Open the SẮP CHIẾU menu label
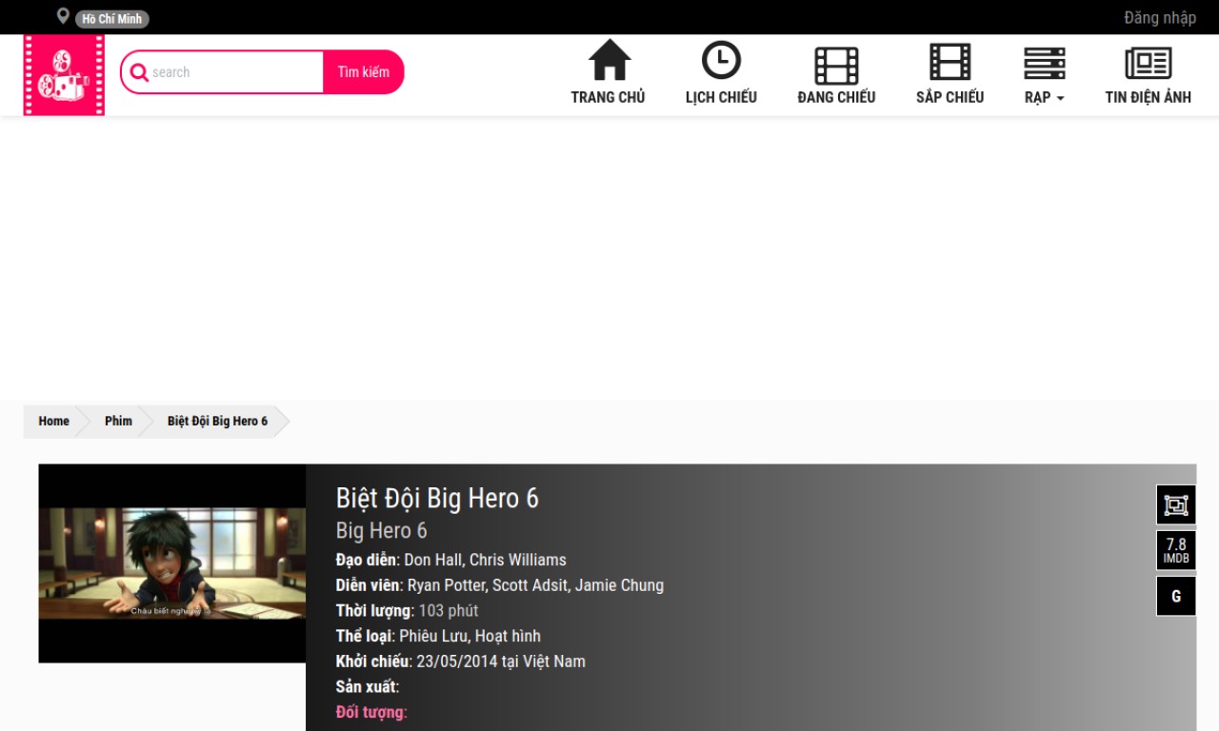Viewport: 1219px width, 731px height. [950, 97]
